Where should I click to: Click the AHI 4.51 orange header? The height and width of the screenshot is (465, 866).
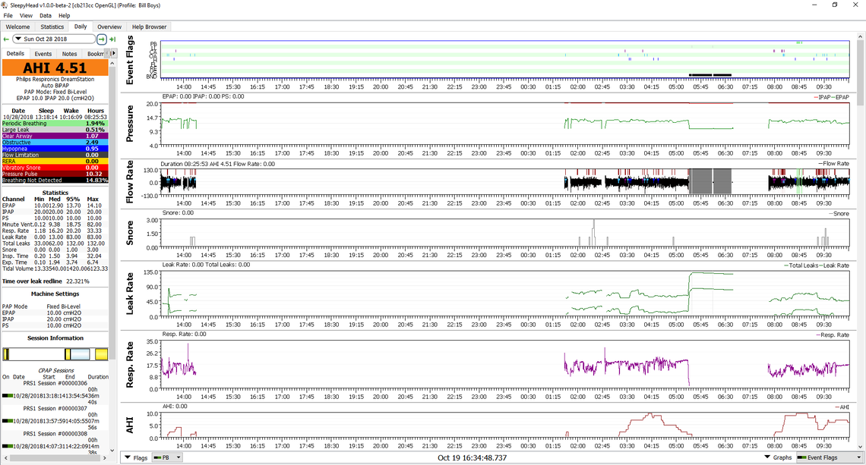tap(55, 68)
